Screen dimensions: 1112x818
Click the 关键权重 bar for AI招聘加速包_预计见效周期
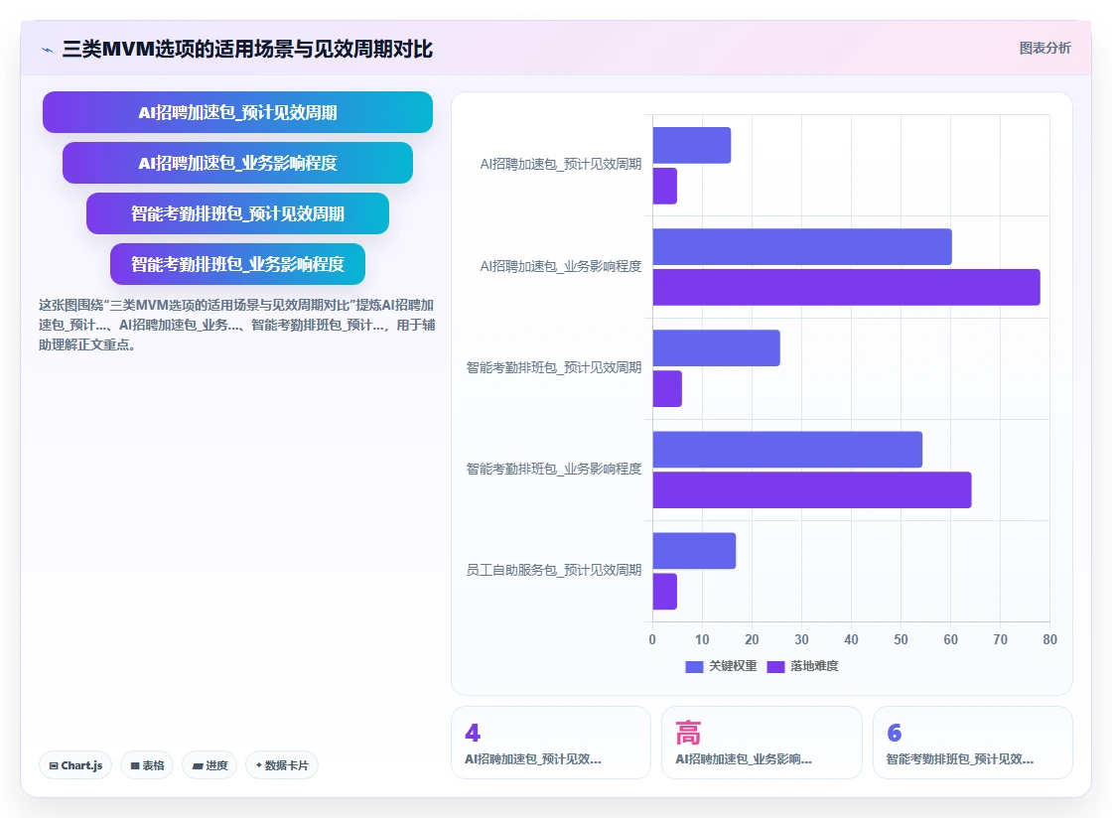(x=691, y=145)
